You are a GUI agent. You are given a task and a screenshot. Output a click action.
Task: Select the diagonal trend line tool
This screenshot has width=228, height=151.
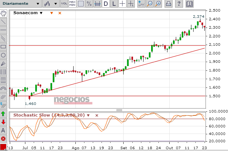coord(3,22)
